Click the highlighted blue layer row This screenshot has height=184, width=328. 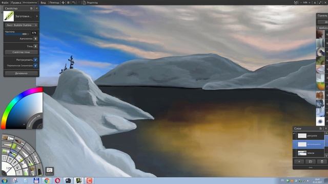click(309, 144)
